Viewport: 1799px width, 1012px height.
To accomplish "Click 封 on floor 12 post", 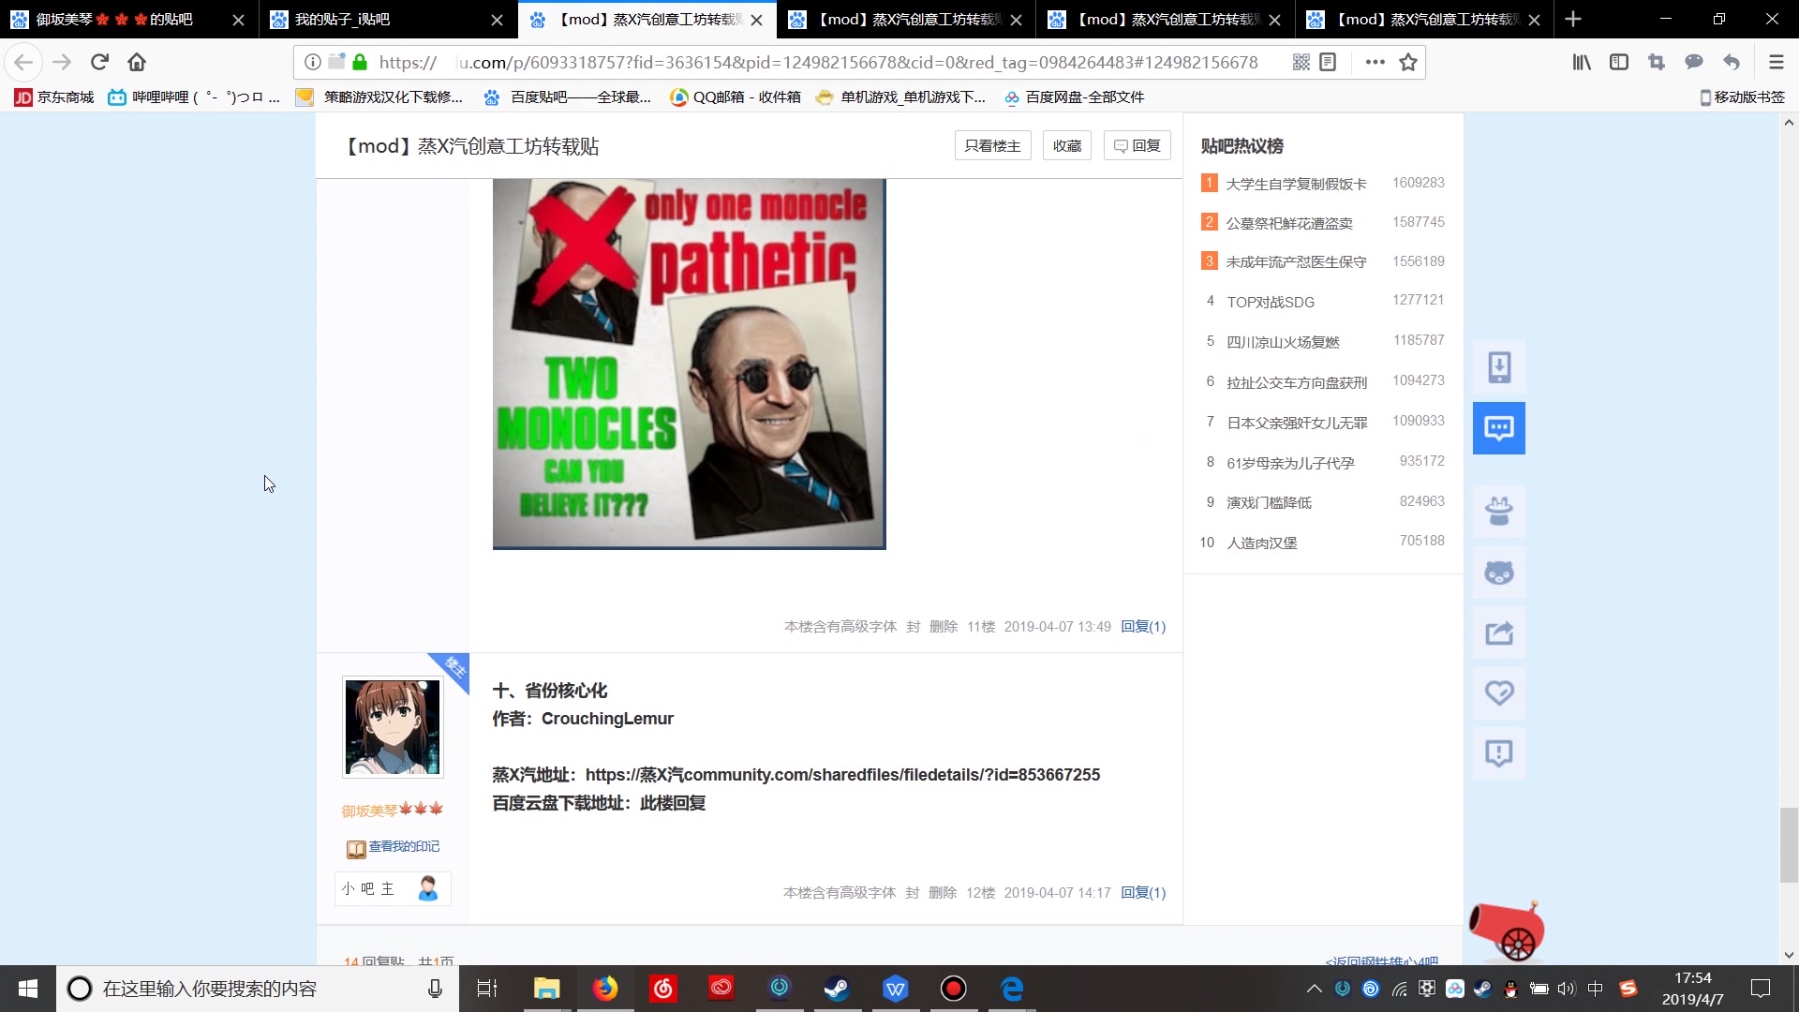I will coord(912,892).
